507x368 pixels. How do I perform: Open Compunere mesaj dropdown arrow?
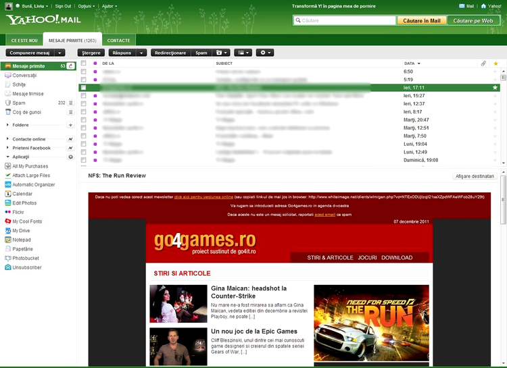(59, 53)
